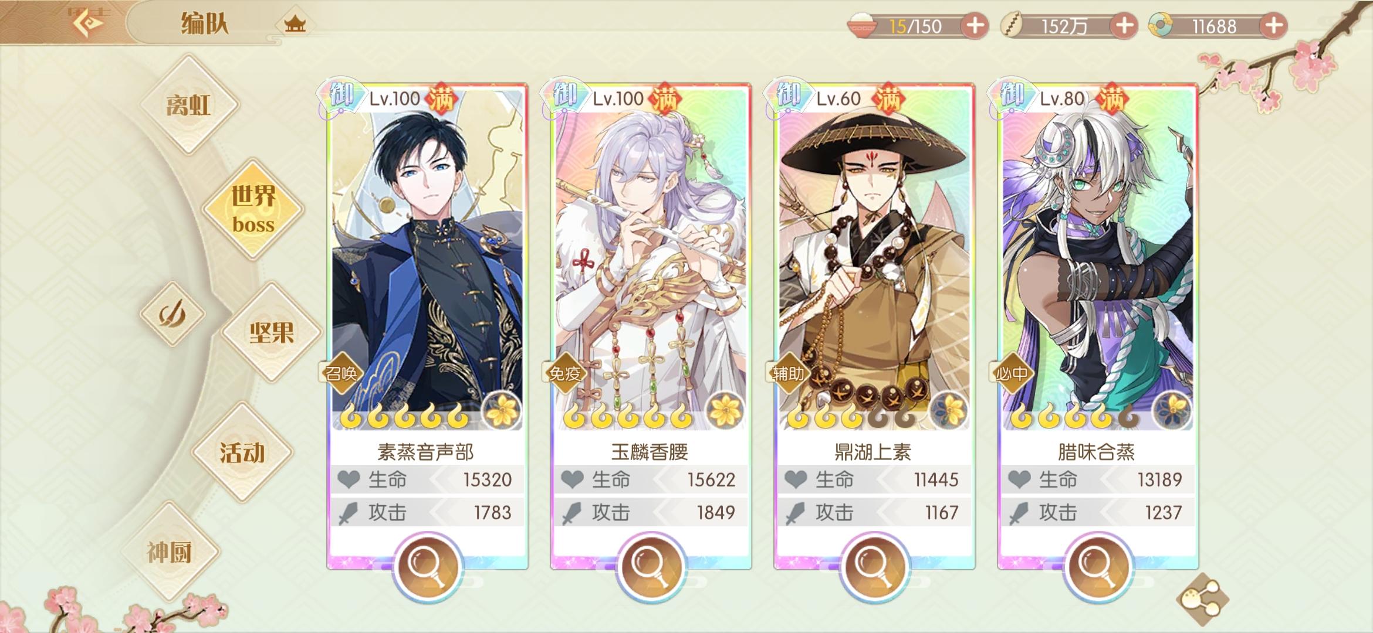Inspect 腊味合蒸 with magnifier button
1373x633 pixels.
(x=1098, y=566)
